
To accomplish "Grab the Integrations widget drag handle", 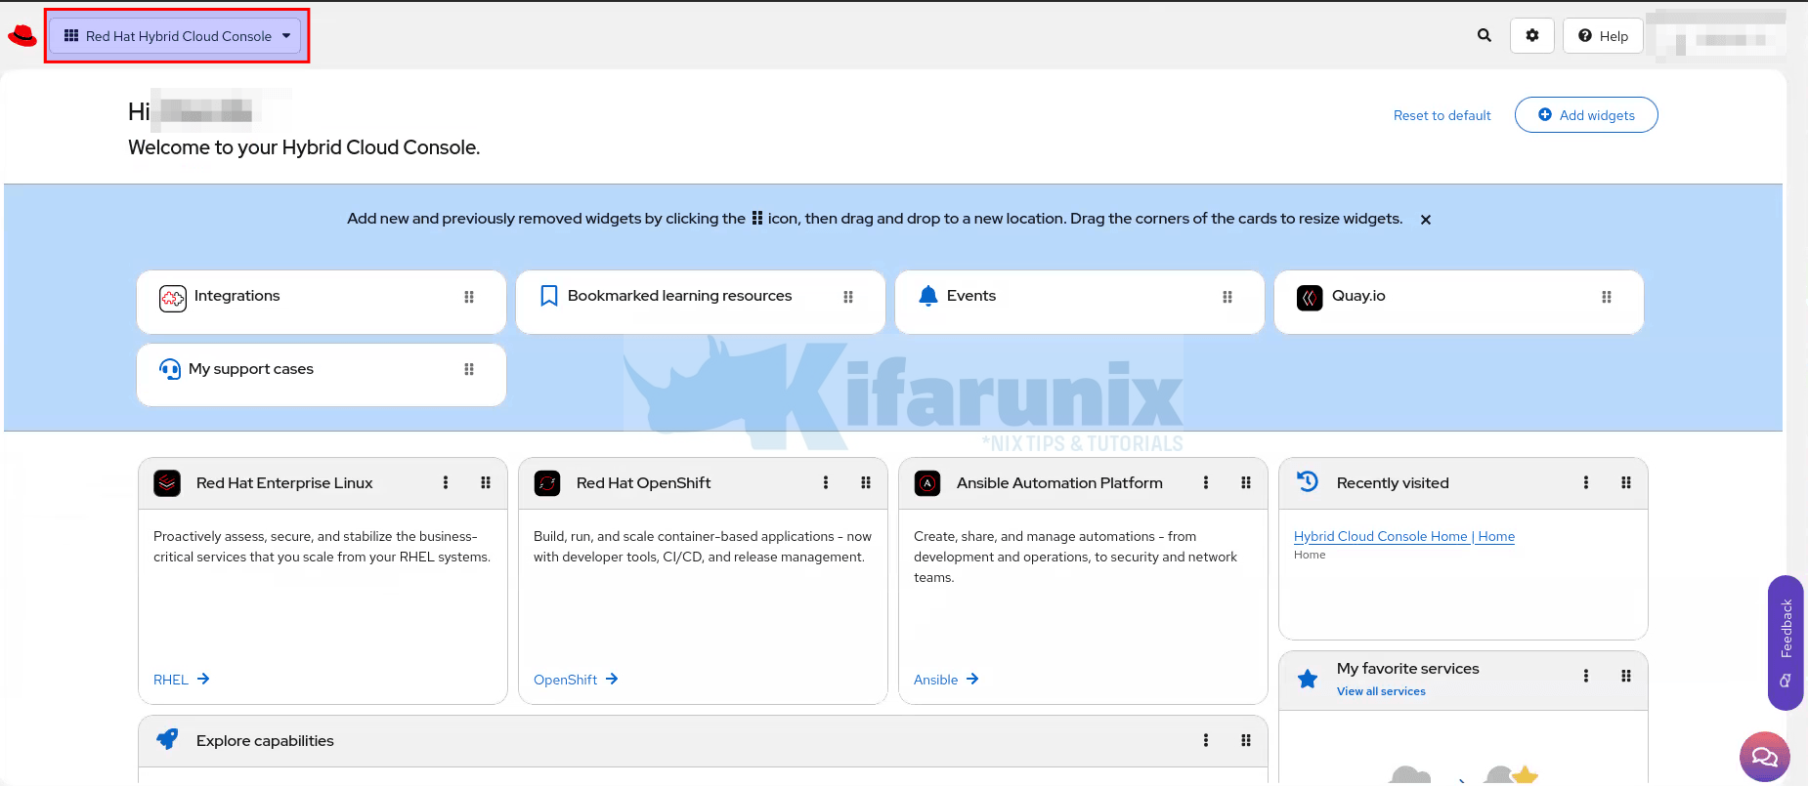I will (x=469, y=297).
